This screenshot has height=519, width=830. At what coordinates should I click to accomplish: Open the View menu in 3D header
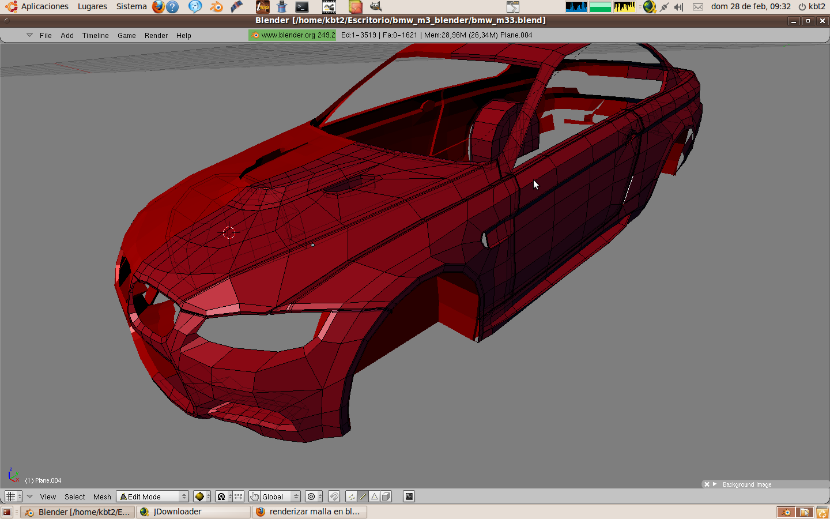point(48,497)
